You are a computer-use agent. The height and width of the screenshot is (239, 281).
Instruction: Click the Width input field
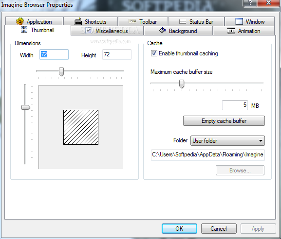coord(54,54)
